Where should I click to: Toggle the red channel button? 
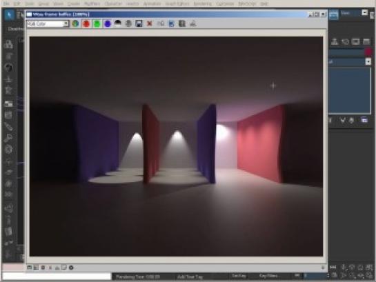click(x=86, y=23)
